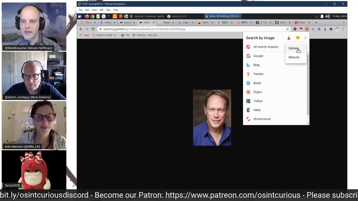This screenshot has width=358, height=201.
Task: Click the select-image pointer icon in popup
Action: pos(289,38)
